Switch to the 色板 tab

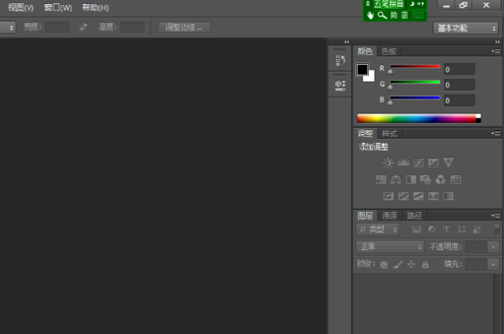(389, 50)
